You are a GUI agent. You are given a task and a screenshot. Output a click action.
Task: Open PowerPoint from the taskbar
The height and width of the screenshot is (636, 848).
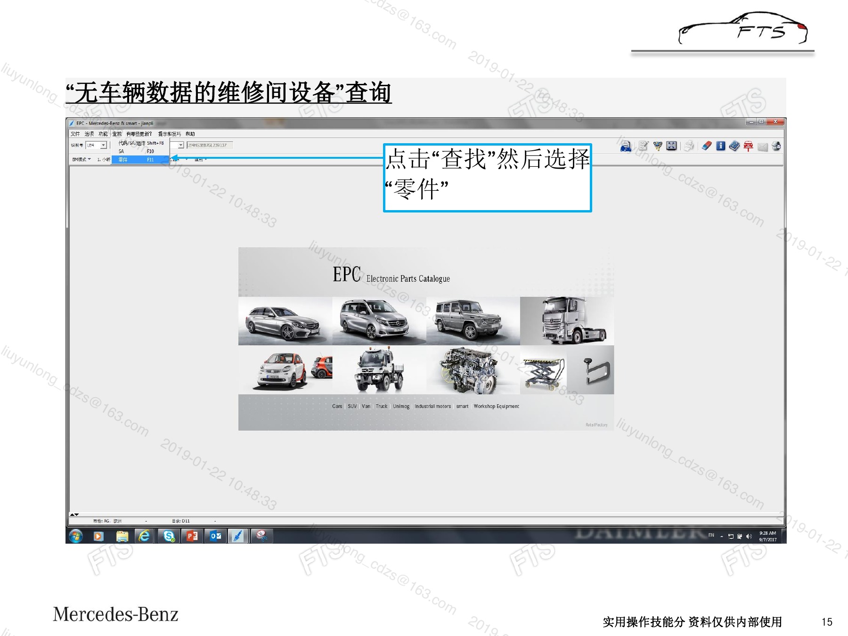192,536
